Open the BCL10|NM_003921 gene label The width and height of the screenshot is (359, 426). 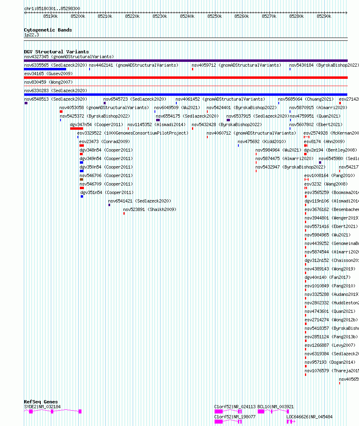tap(276, 407)
